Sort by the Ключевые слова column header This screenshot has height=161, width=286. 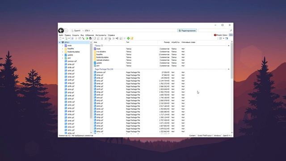tap(188, 42)
